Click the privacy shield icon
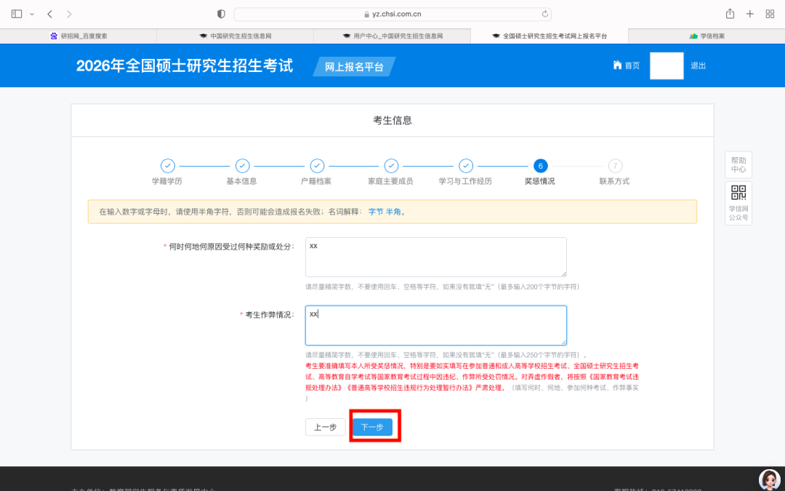This screenshot has width=785, height=491. point(222,14)
